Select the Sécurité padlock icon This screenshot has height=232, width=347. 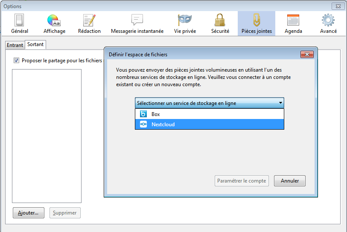[x=220, y=20]
